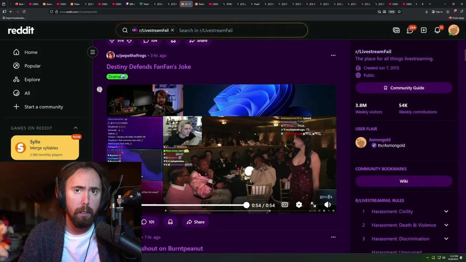
Task: Open options menu for the Destiny post
Action: 333,55
